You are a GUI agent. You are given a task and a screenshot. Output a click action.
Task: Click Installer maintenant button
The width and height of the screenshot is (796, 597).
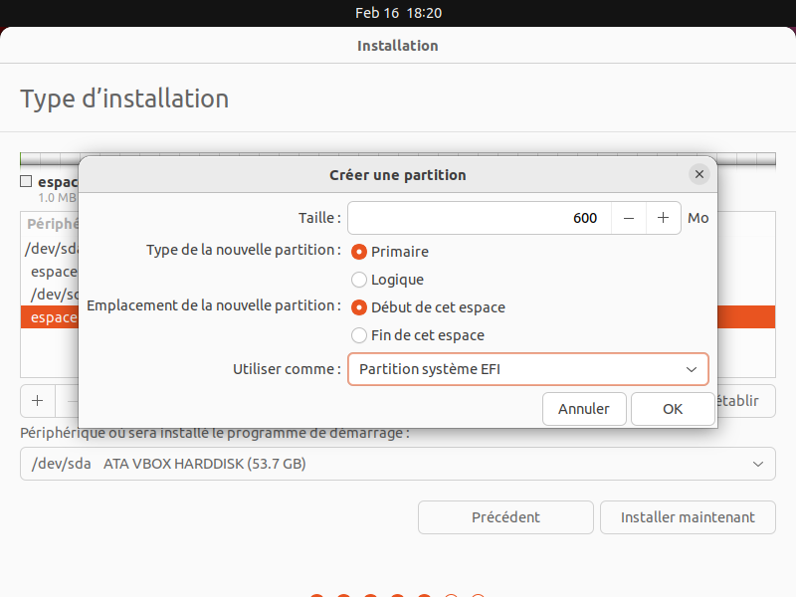pos(688,517)
